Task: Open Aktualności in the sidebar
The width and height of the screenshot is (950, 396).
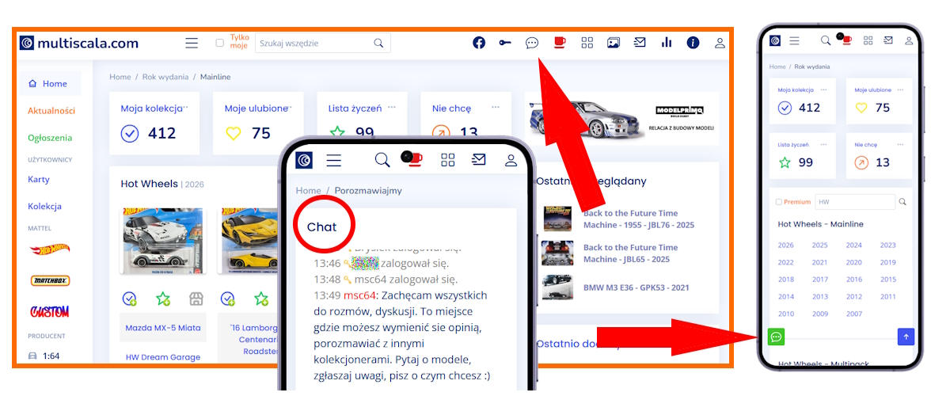Action: (x=51, y=111)
